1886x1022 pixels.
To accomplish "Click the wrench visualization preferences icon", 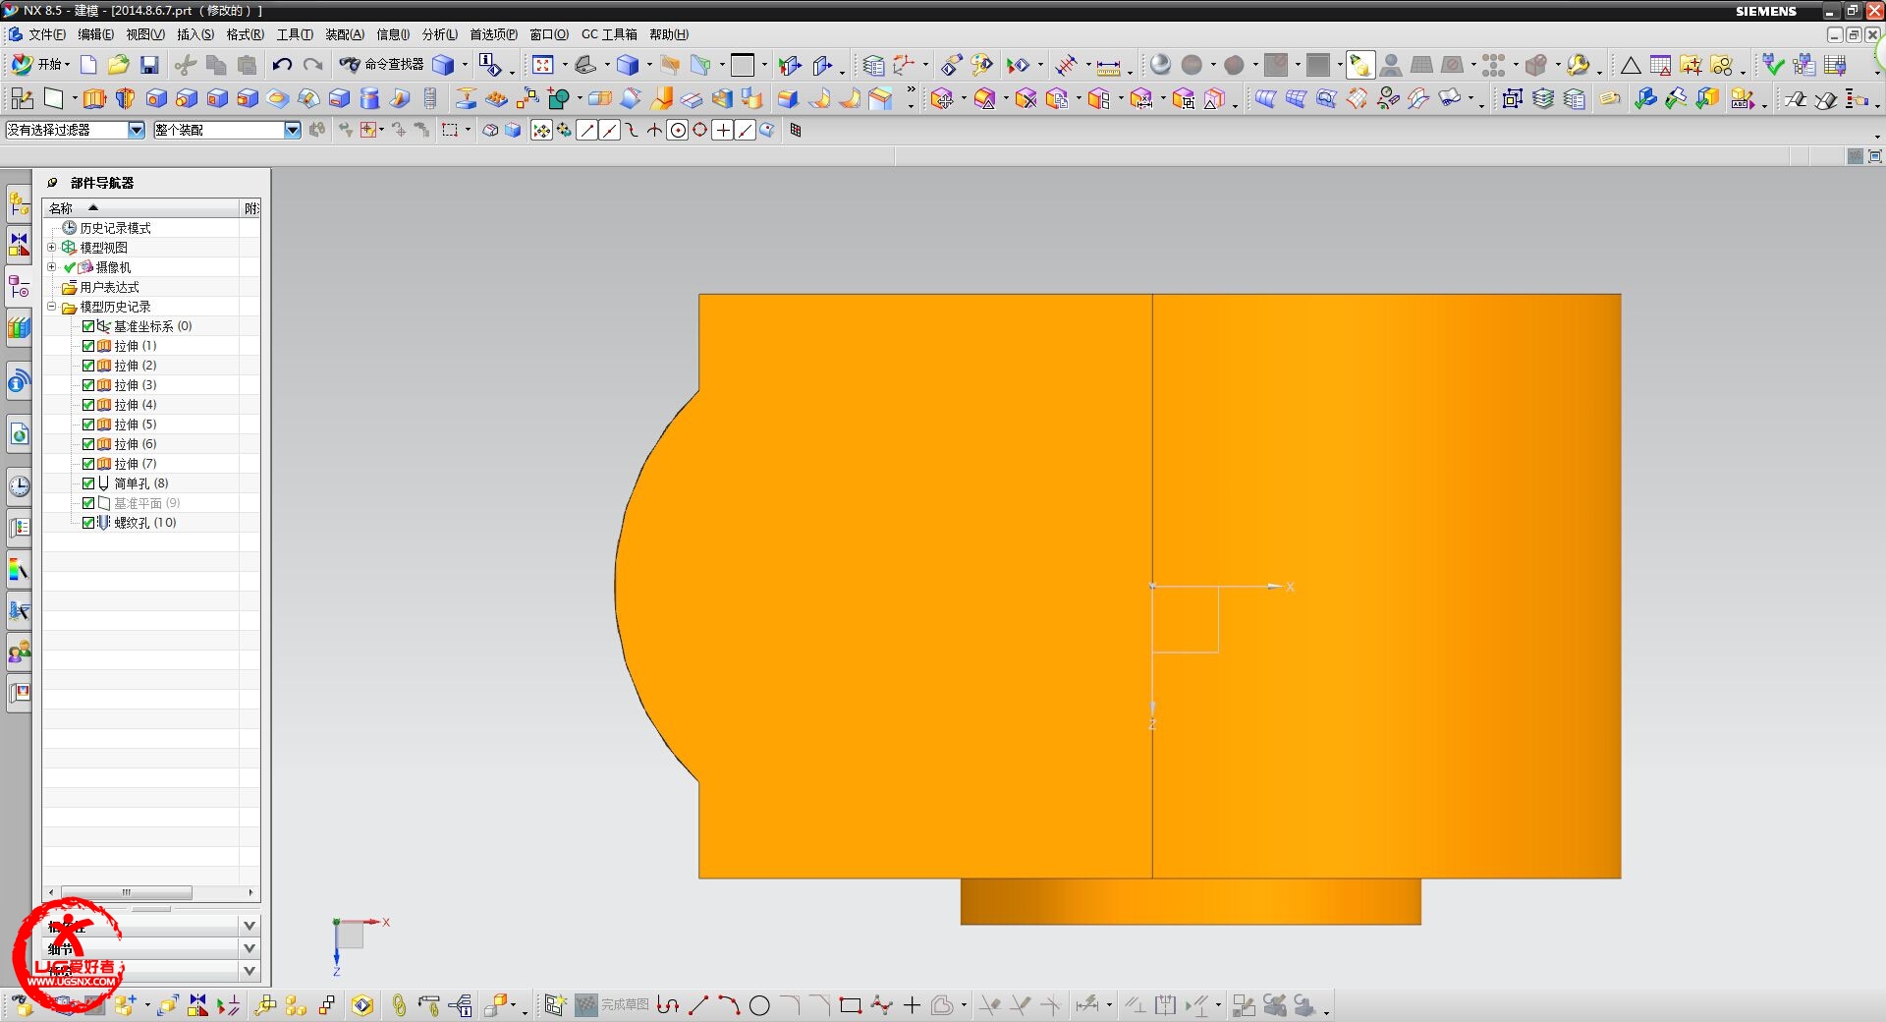I will coord(1578,65).
